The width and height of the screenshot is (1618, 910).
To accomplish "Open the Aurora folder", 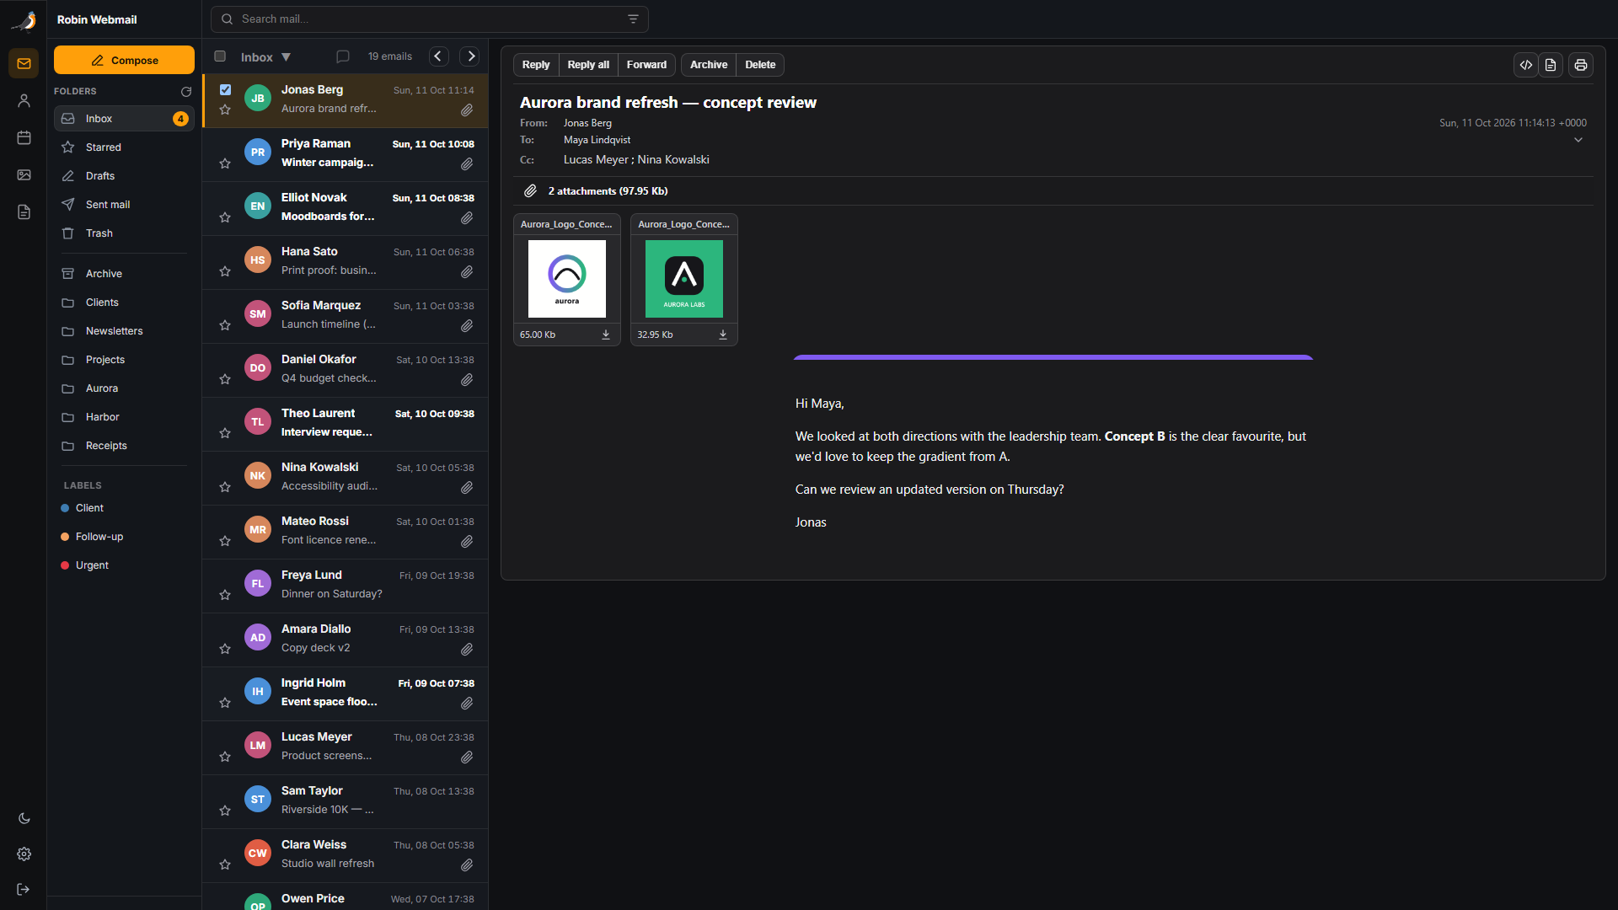I will pos(124,388).
